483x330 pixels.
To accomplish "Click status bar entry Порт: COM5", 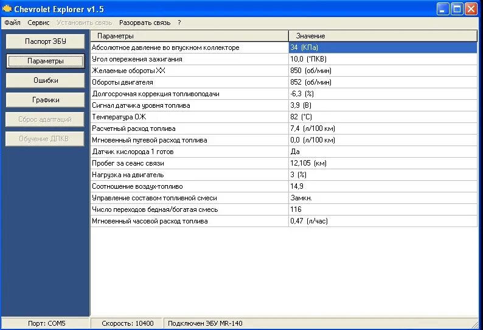I will [46, 323].
